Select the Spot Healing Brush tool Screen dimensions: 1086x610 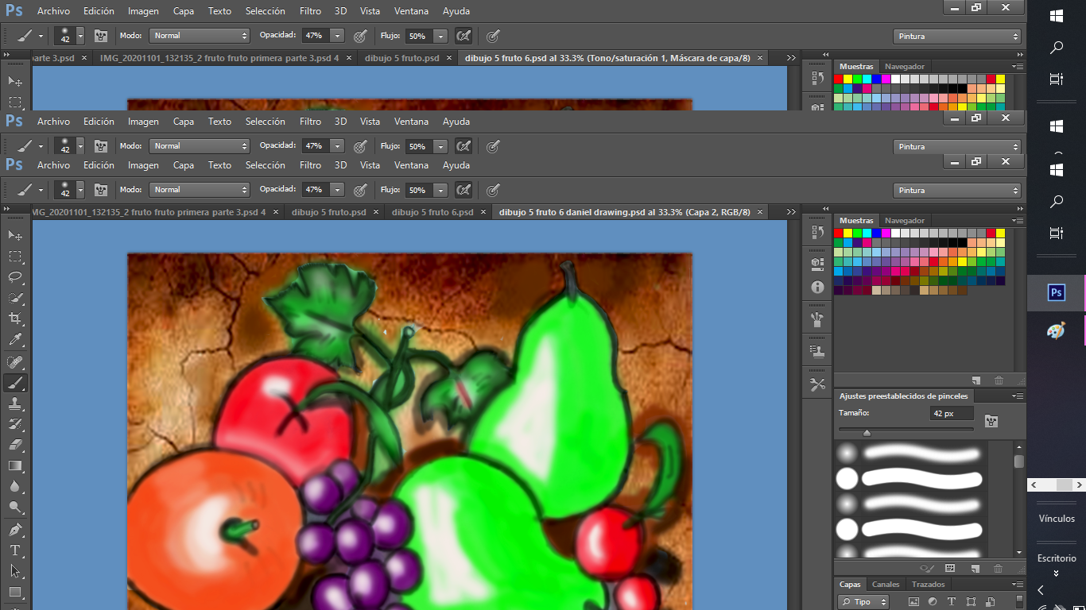(x=15, y=362)
